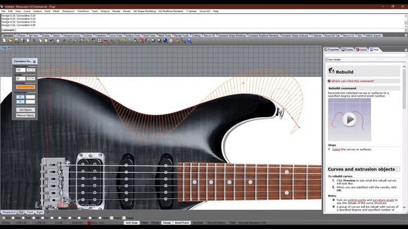Toggle Surface hair U checkbox

20,97
